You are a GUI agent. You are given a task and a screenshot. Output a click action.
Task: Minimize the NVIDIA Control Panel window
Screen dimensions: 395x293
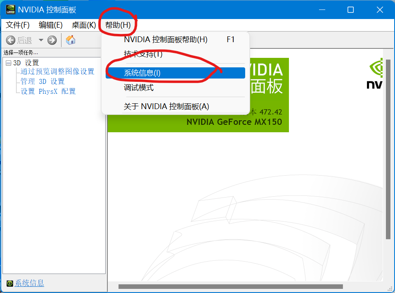pyautogui.click(x=322, y=10)
